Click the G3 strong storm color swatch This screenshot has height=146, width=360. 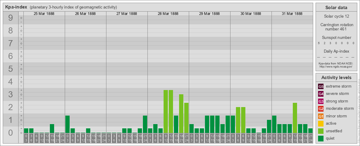pyautogui.click(x=321, y=101)
